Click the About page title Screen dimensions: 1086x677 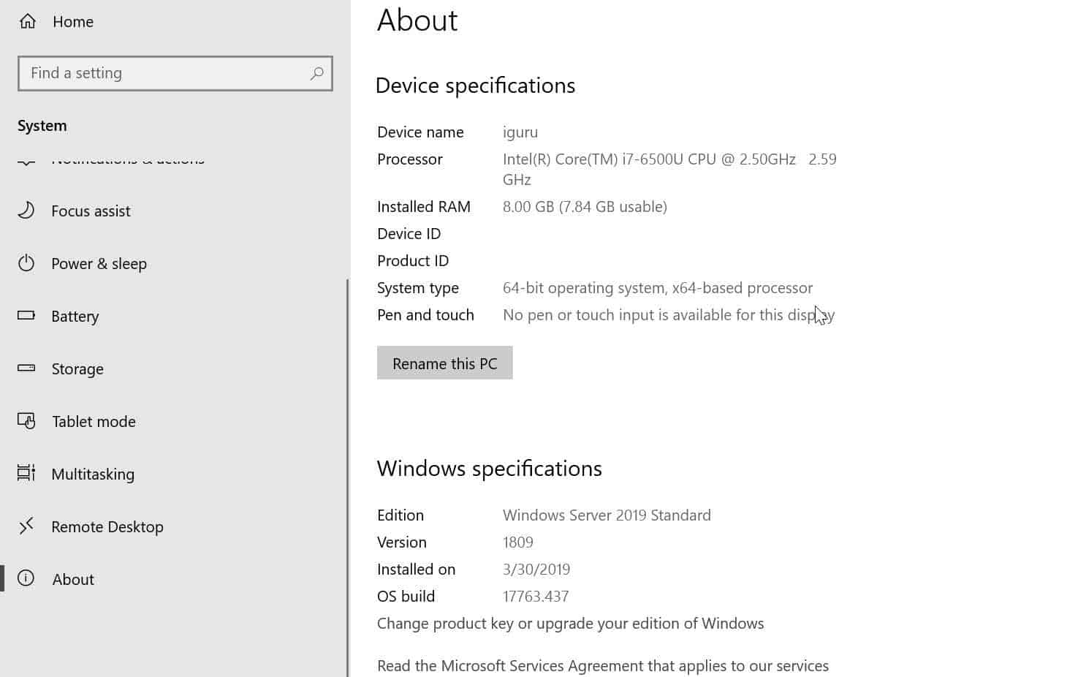coord(417,20)
